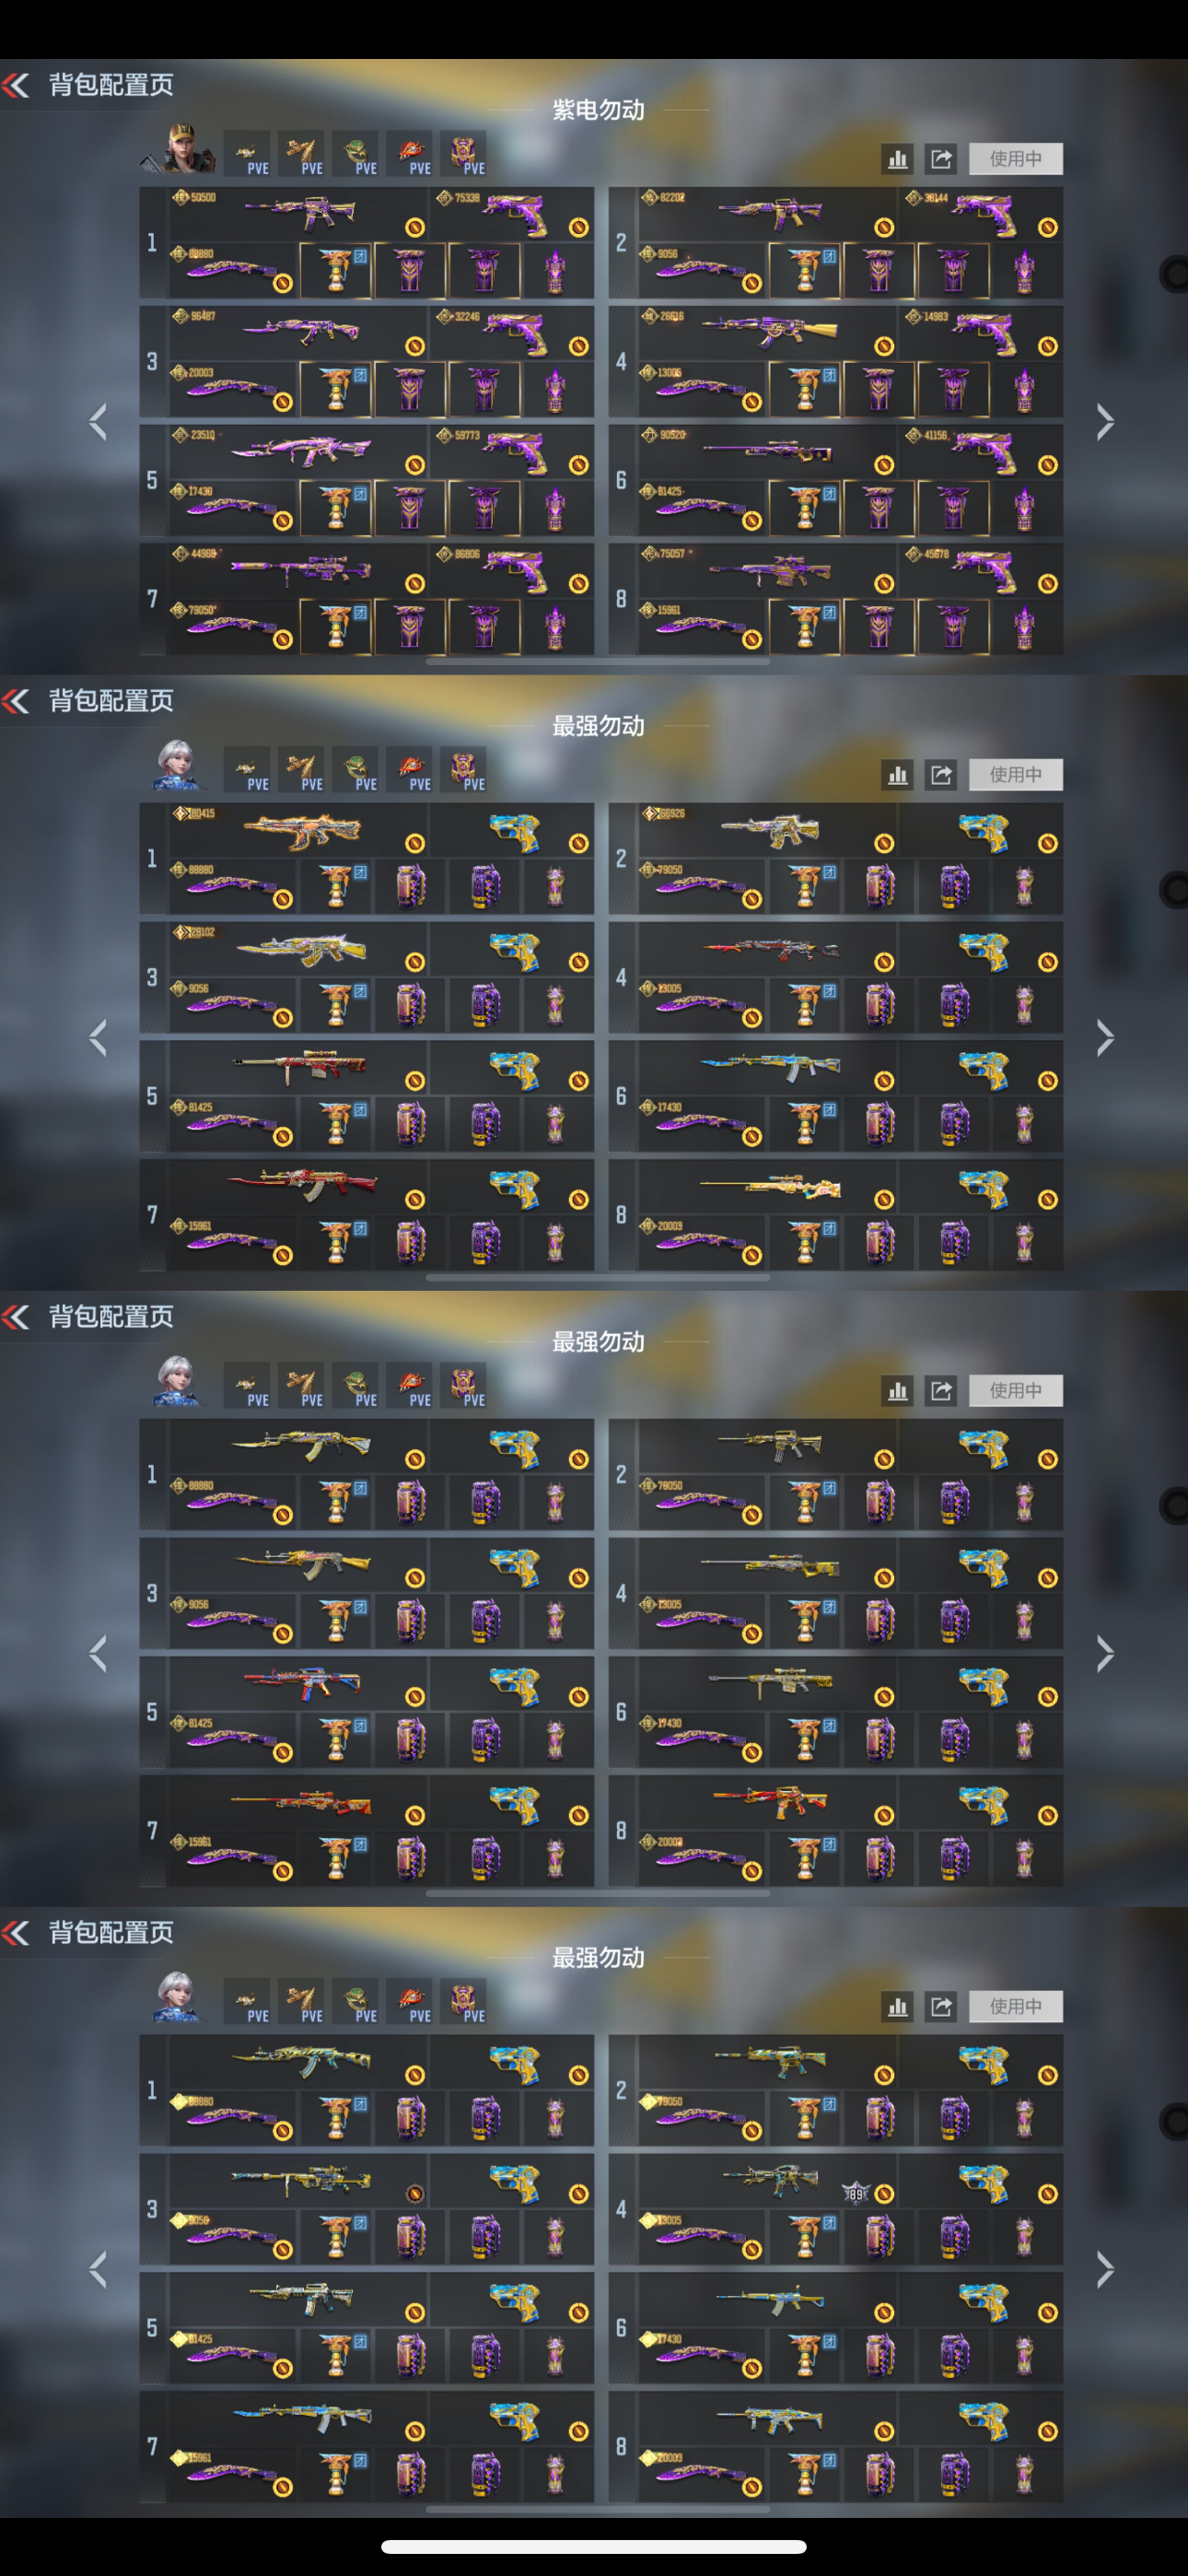Select purple machine-gun labeled 75057

[768, 570]
